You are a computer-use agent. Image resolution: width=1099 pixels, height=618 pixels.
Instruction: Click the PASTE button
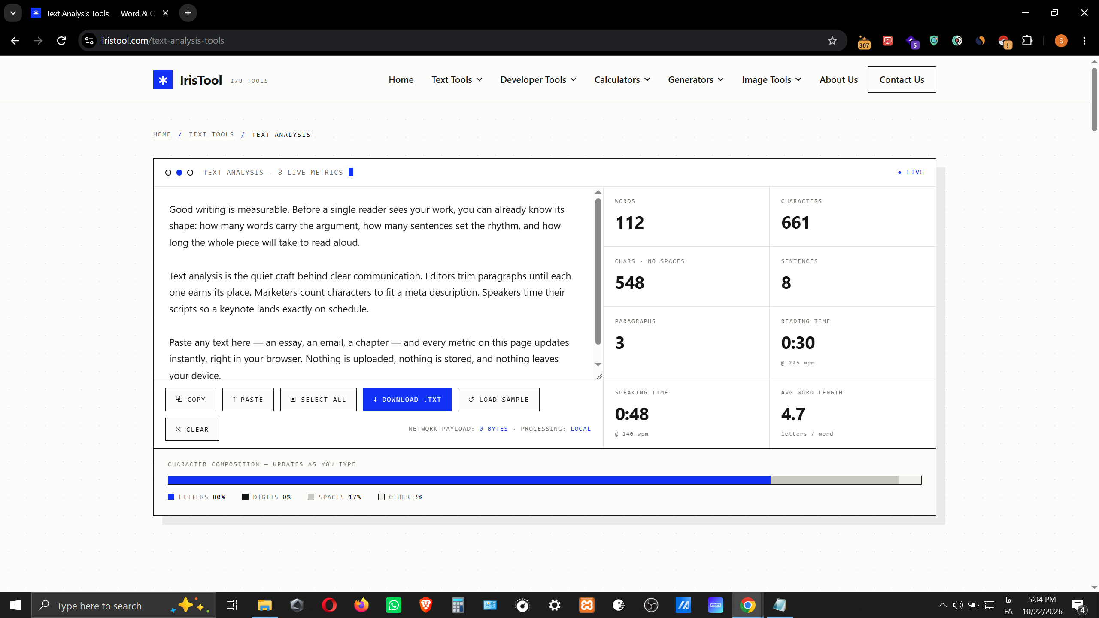pyautogui.click(x=248, y=400)
